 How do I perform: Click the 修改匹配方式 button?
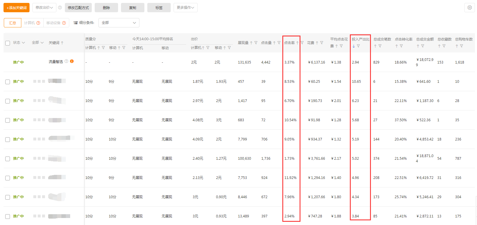point(78,8)
